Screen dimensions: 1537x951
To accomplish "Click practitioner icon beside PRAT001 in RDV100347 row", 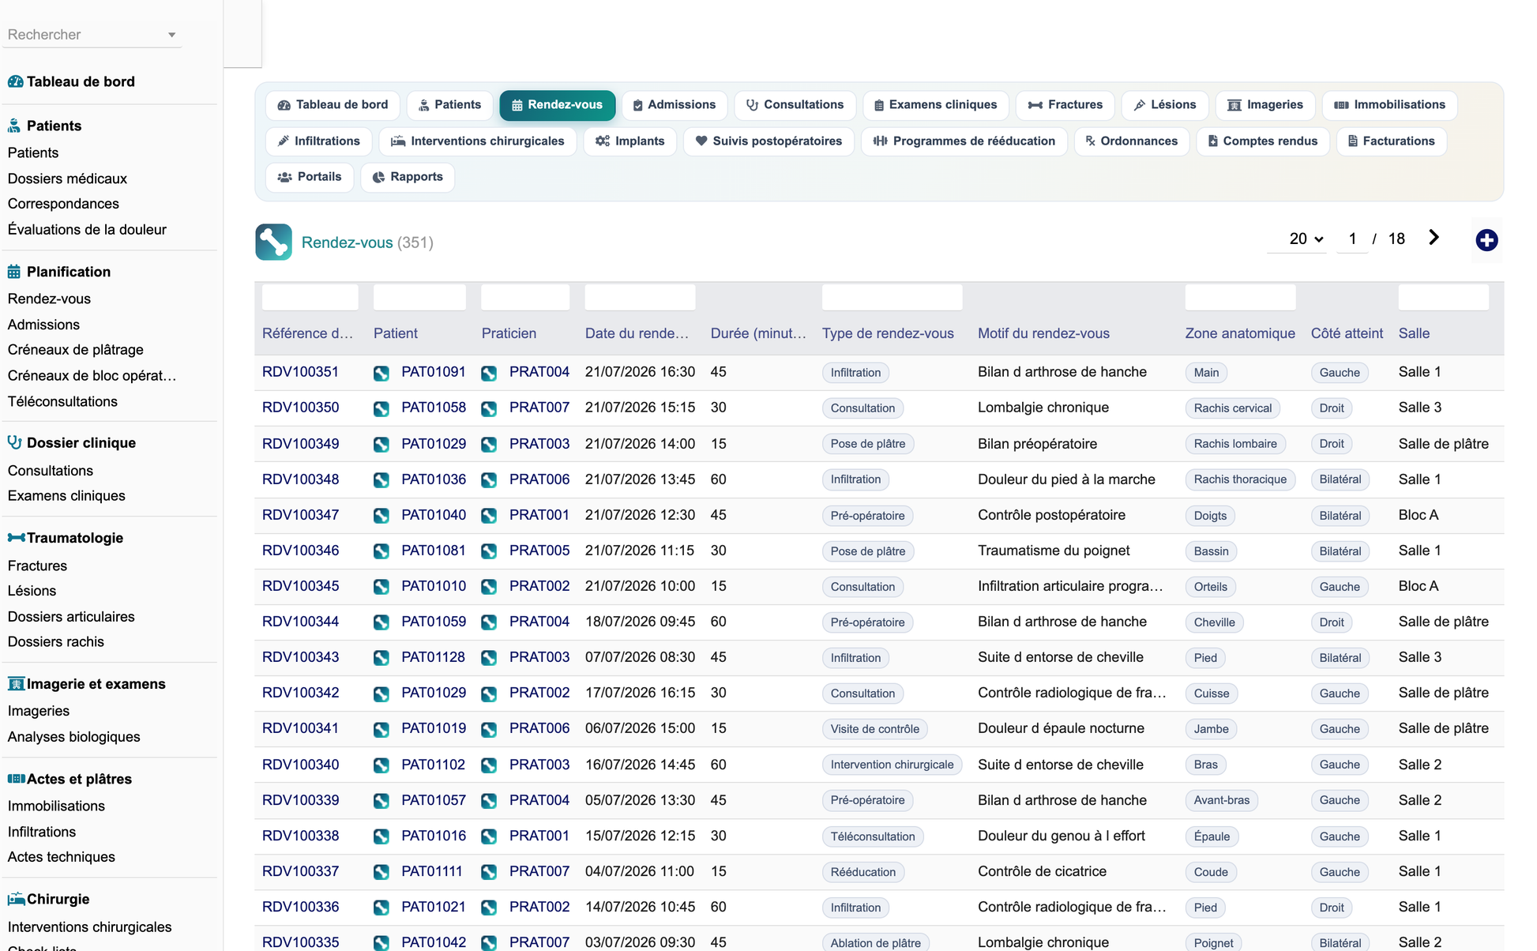I will (x=489, y=515).
